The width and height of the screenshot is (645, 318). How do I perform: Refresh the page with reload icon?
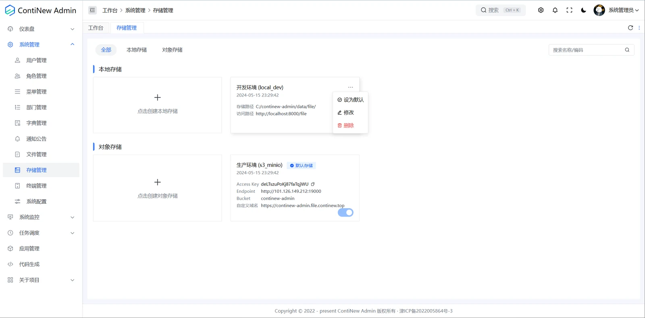point(630,28)
